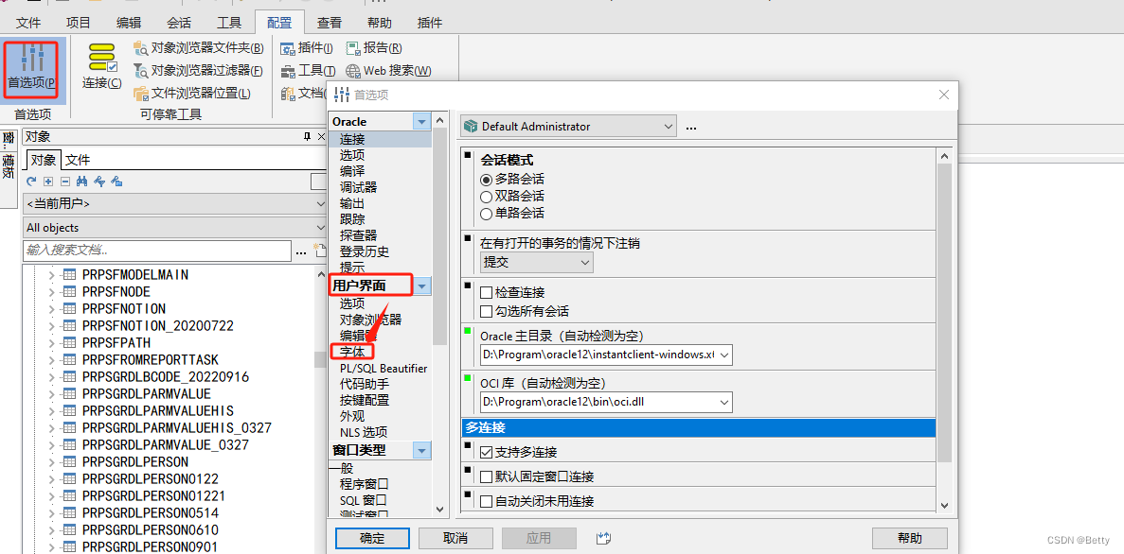Click the 应用 button in preferences dialog
The height and width of the screenshot is (554, 1124).
538,538
